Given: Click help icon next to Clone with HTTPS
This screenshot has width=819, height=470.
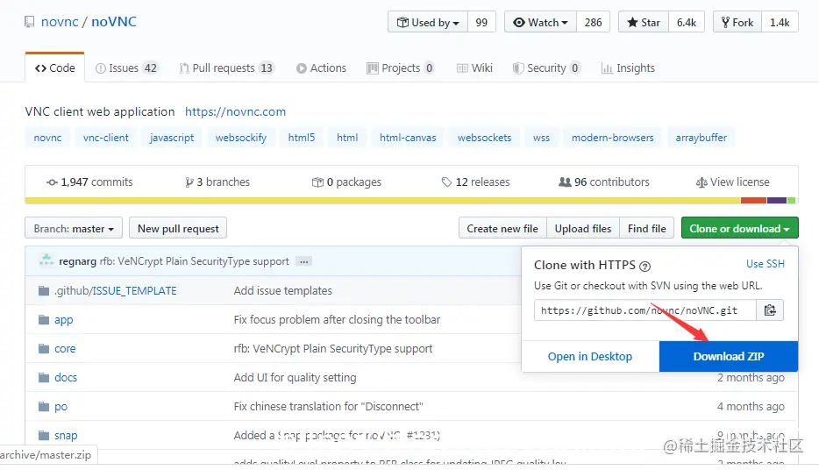Looking at the screenshot, I should tap(645, 267).
